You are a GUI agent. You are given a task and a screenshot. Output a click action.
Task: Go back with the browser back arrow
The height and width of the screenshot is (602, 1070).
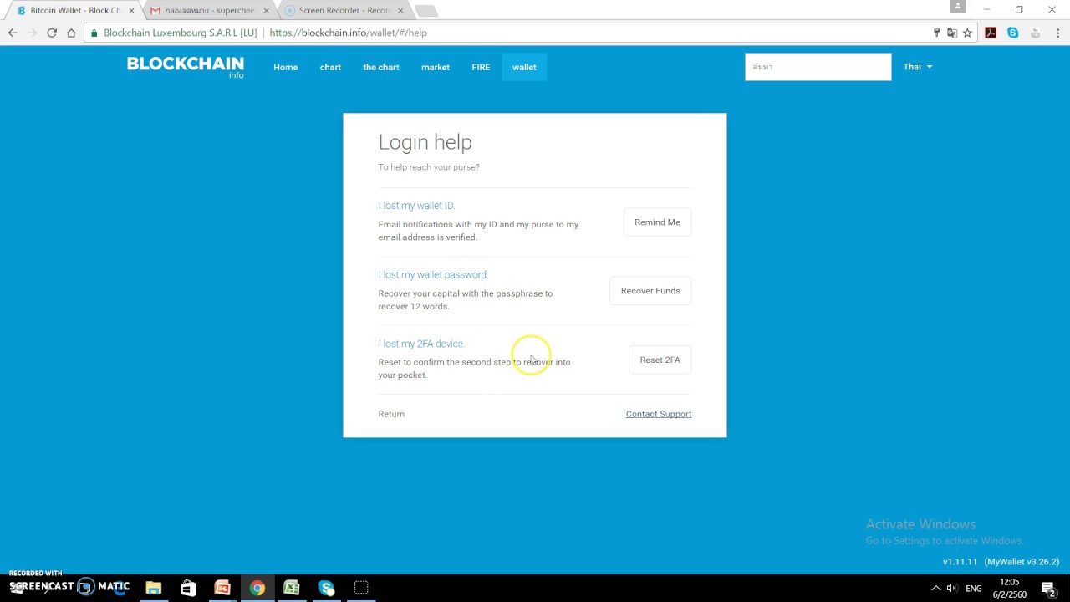click(x=13, y=33)
